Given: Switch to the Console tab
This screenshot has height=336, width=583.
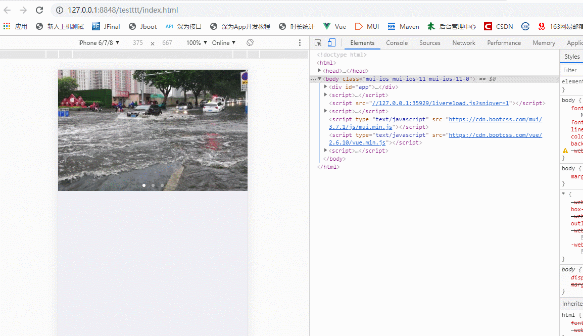Looking at the screenshot, I should click(x=397, y=43).
